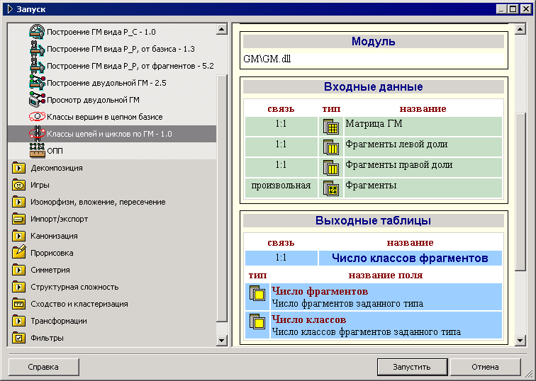Expand the Фильтры category
This screenshot has height=381, width=536.
coord(19,338)
